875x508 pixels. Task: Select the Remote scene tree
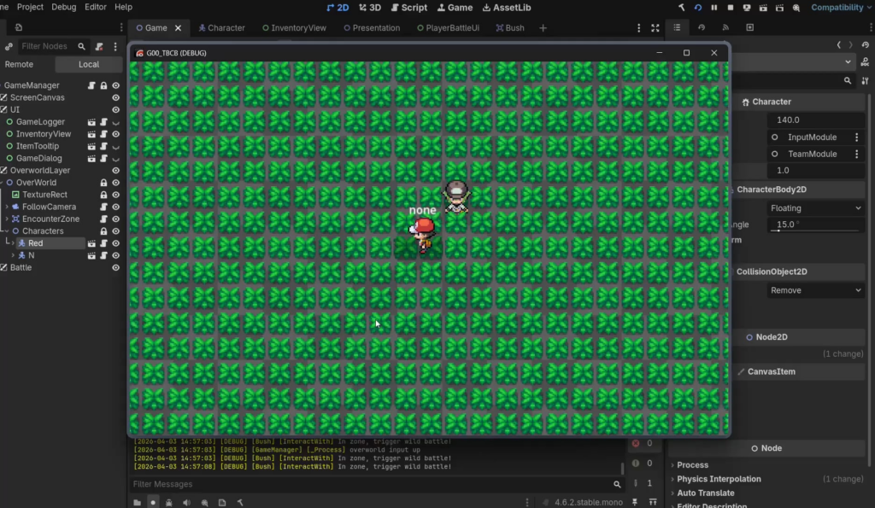[19, 64]
